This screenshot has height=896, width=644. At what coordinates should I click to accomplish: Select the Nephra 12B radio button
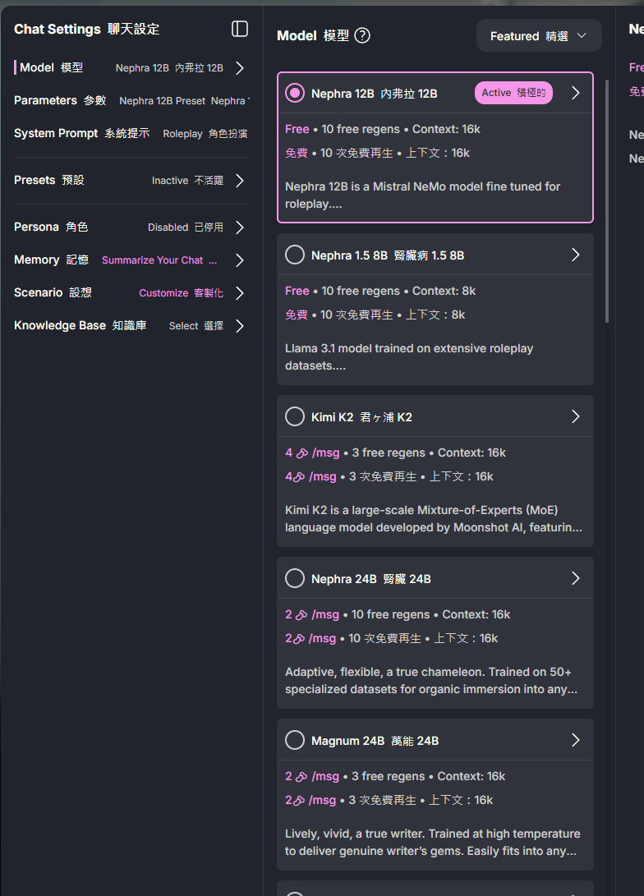295,93
